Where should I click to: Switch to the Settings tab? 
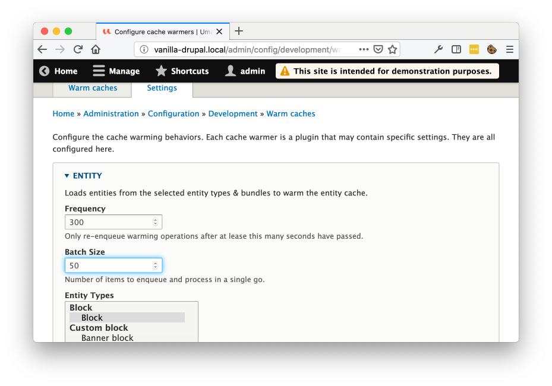(x=162, y=88)
